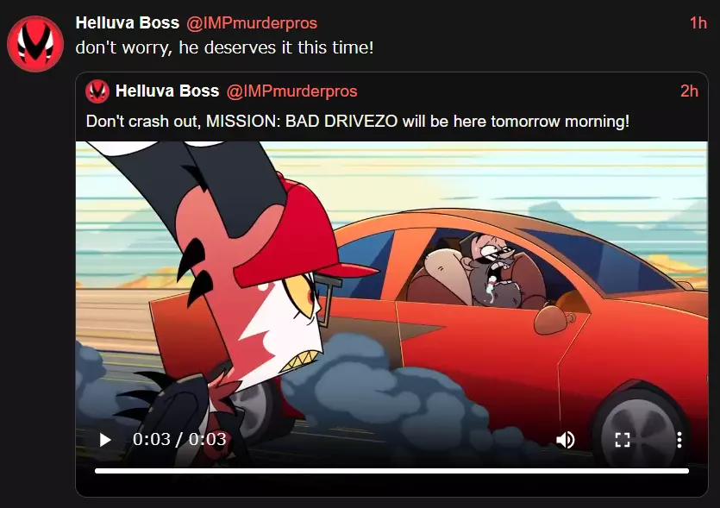Click the MISSION: BAD DRIVEZO quoted text
The width and height of the screenshot is (720, 508).
302,122
